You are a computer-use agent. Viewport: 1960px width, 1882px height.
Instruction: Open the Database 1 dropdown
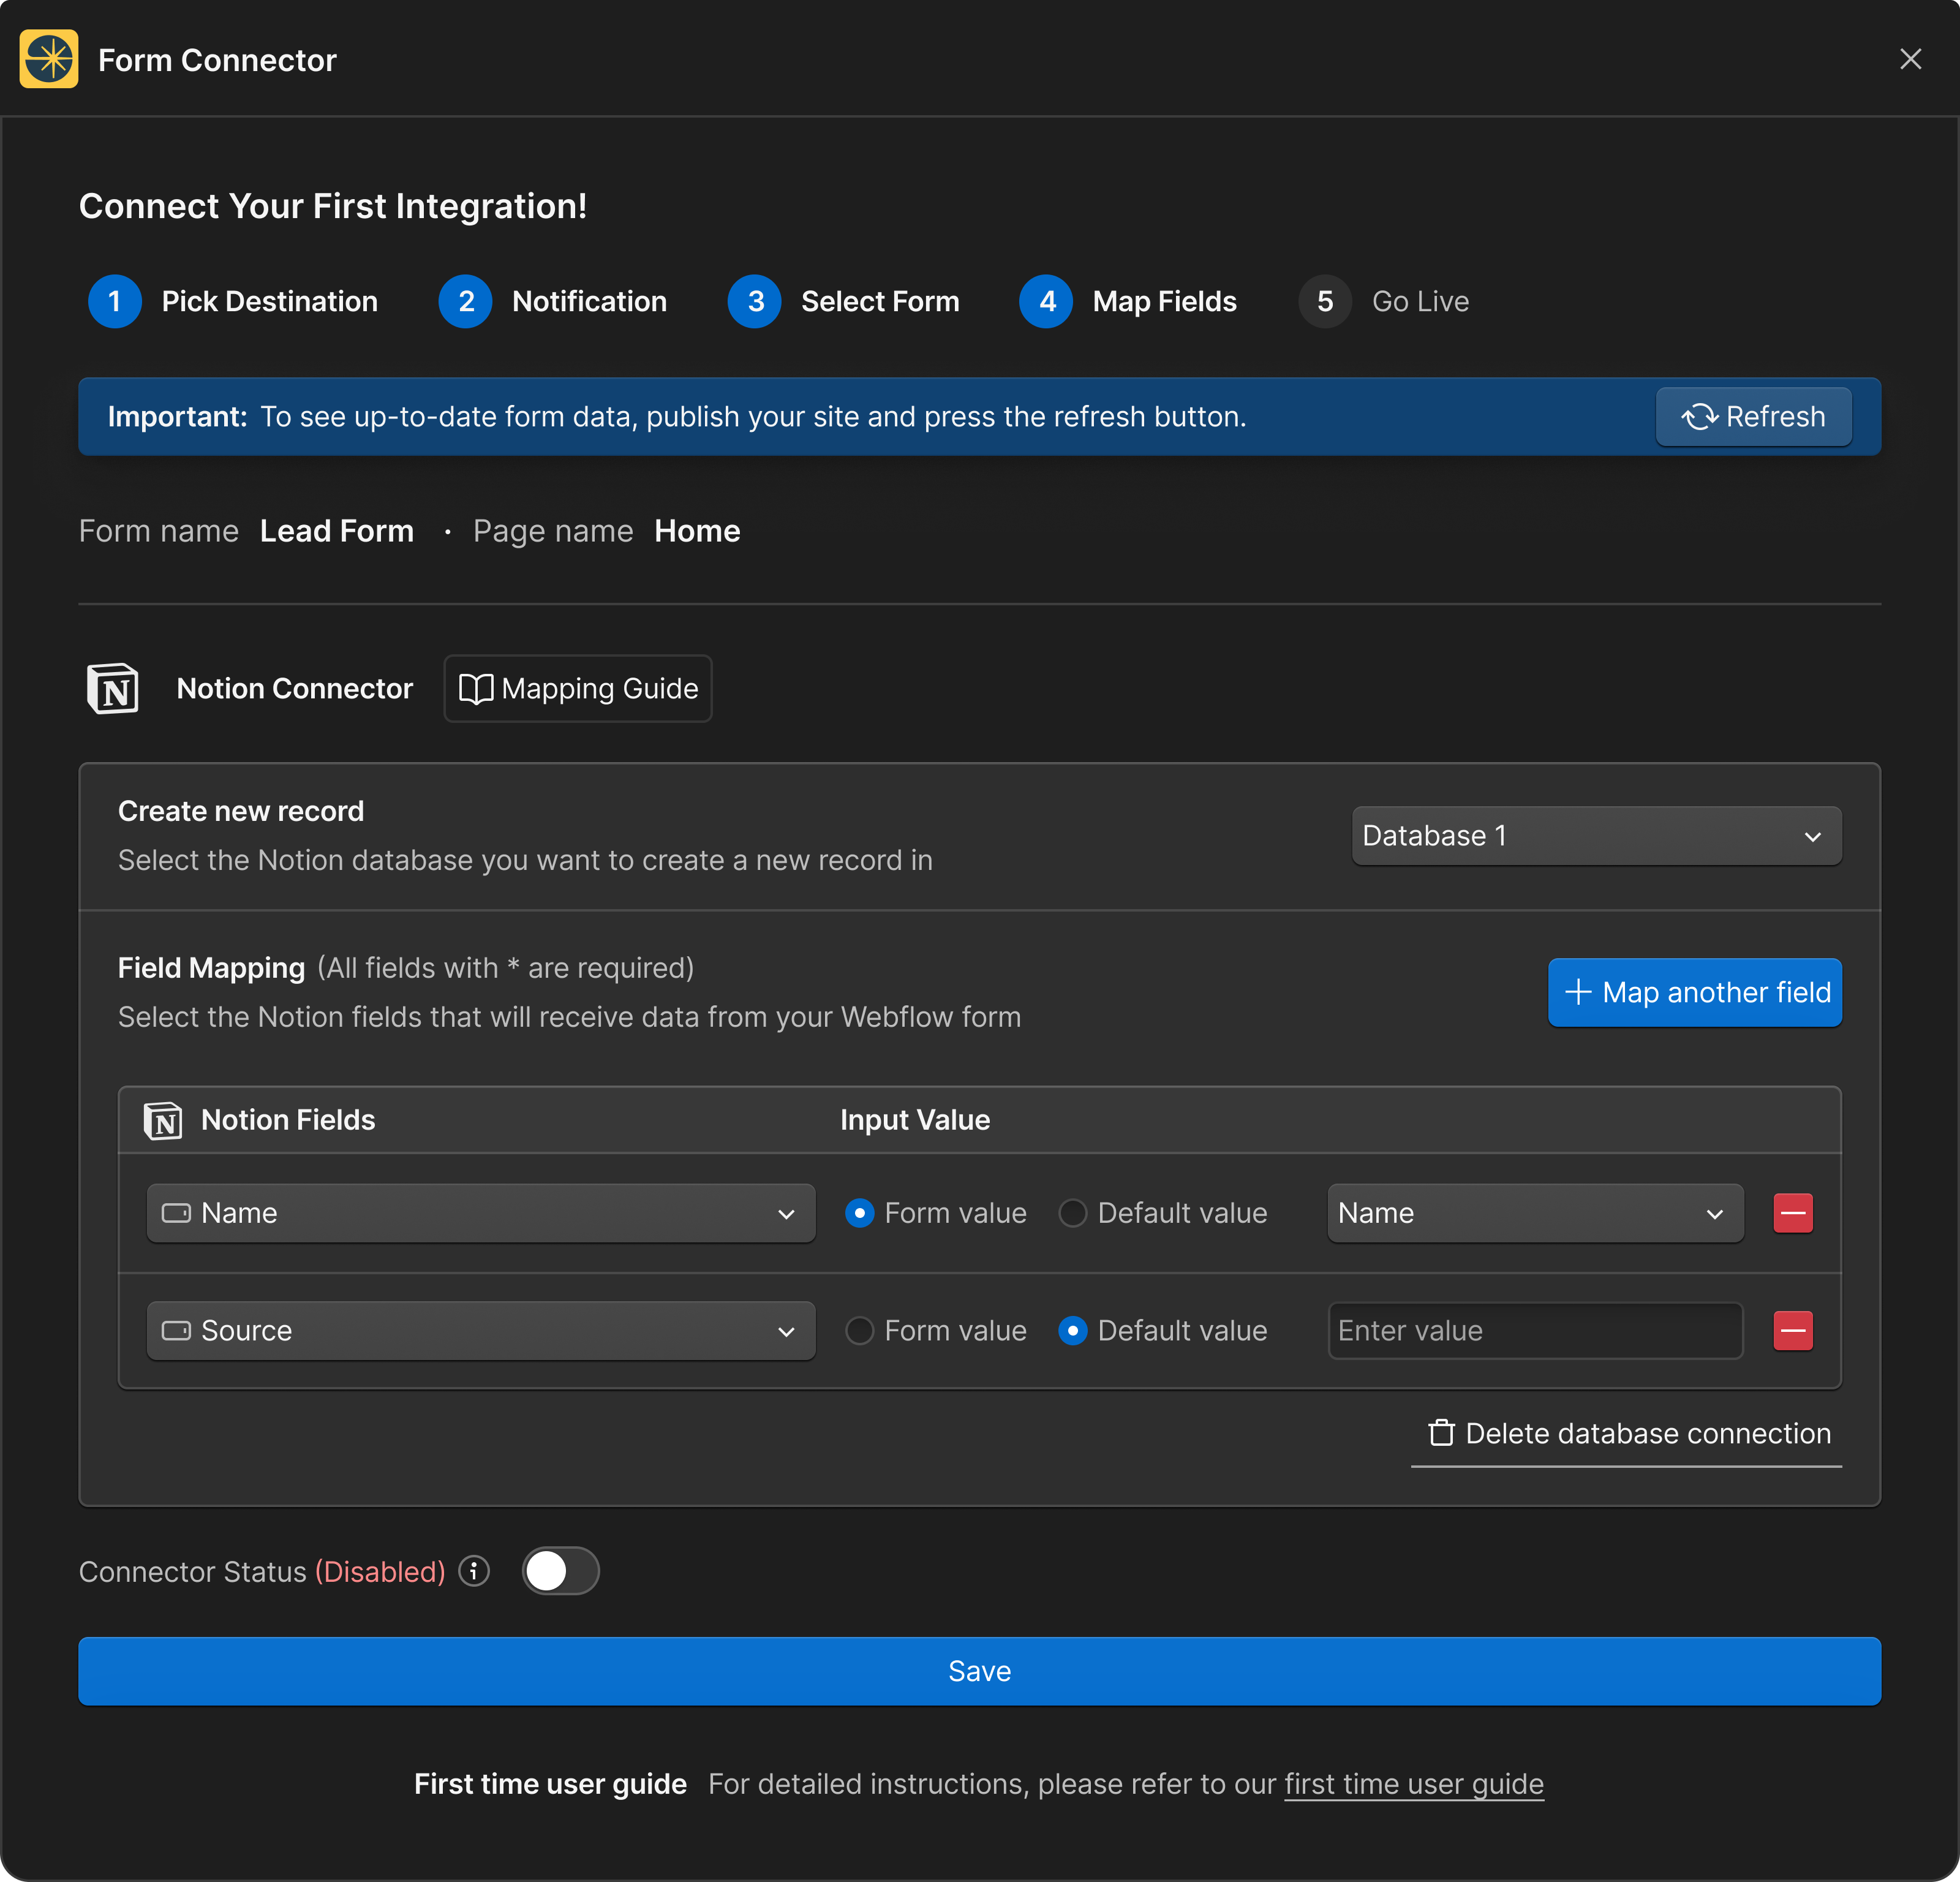pos(1596,836)
